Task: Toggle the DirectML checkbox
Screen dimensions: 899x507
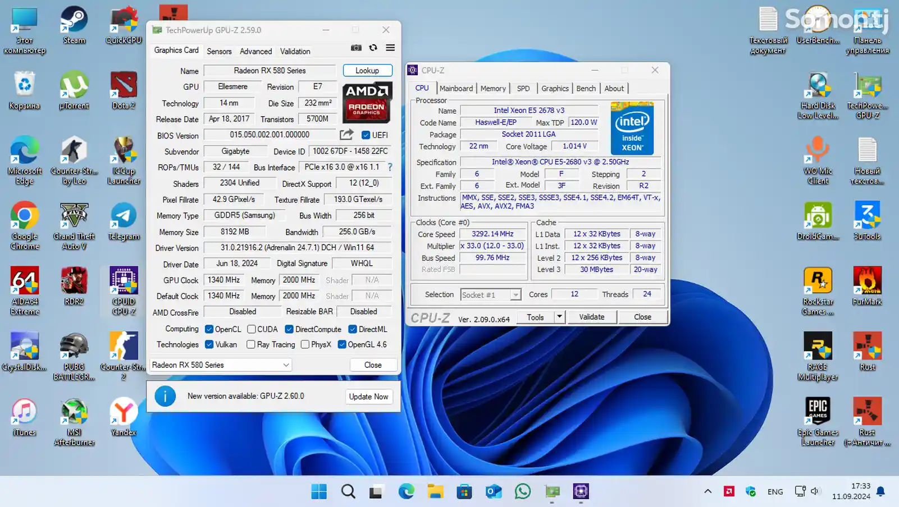Action: 353,329
